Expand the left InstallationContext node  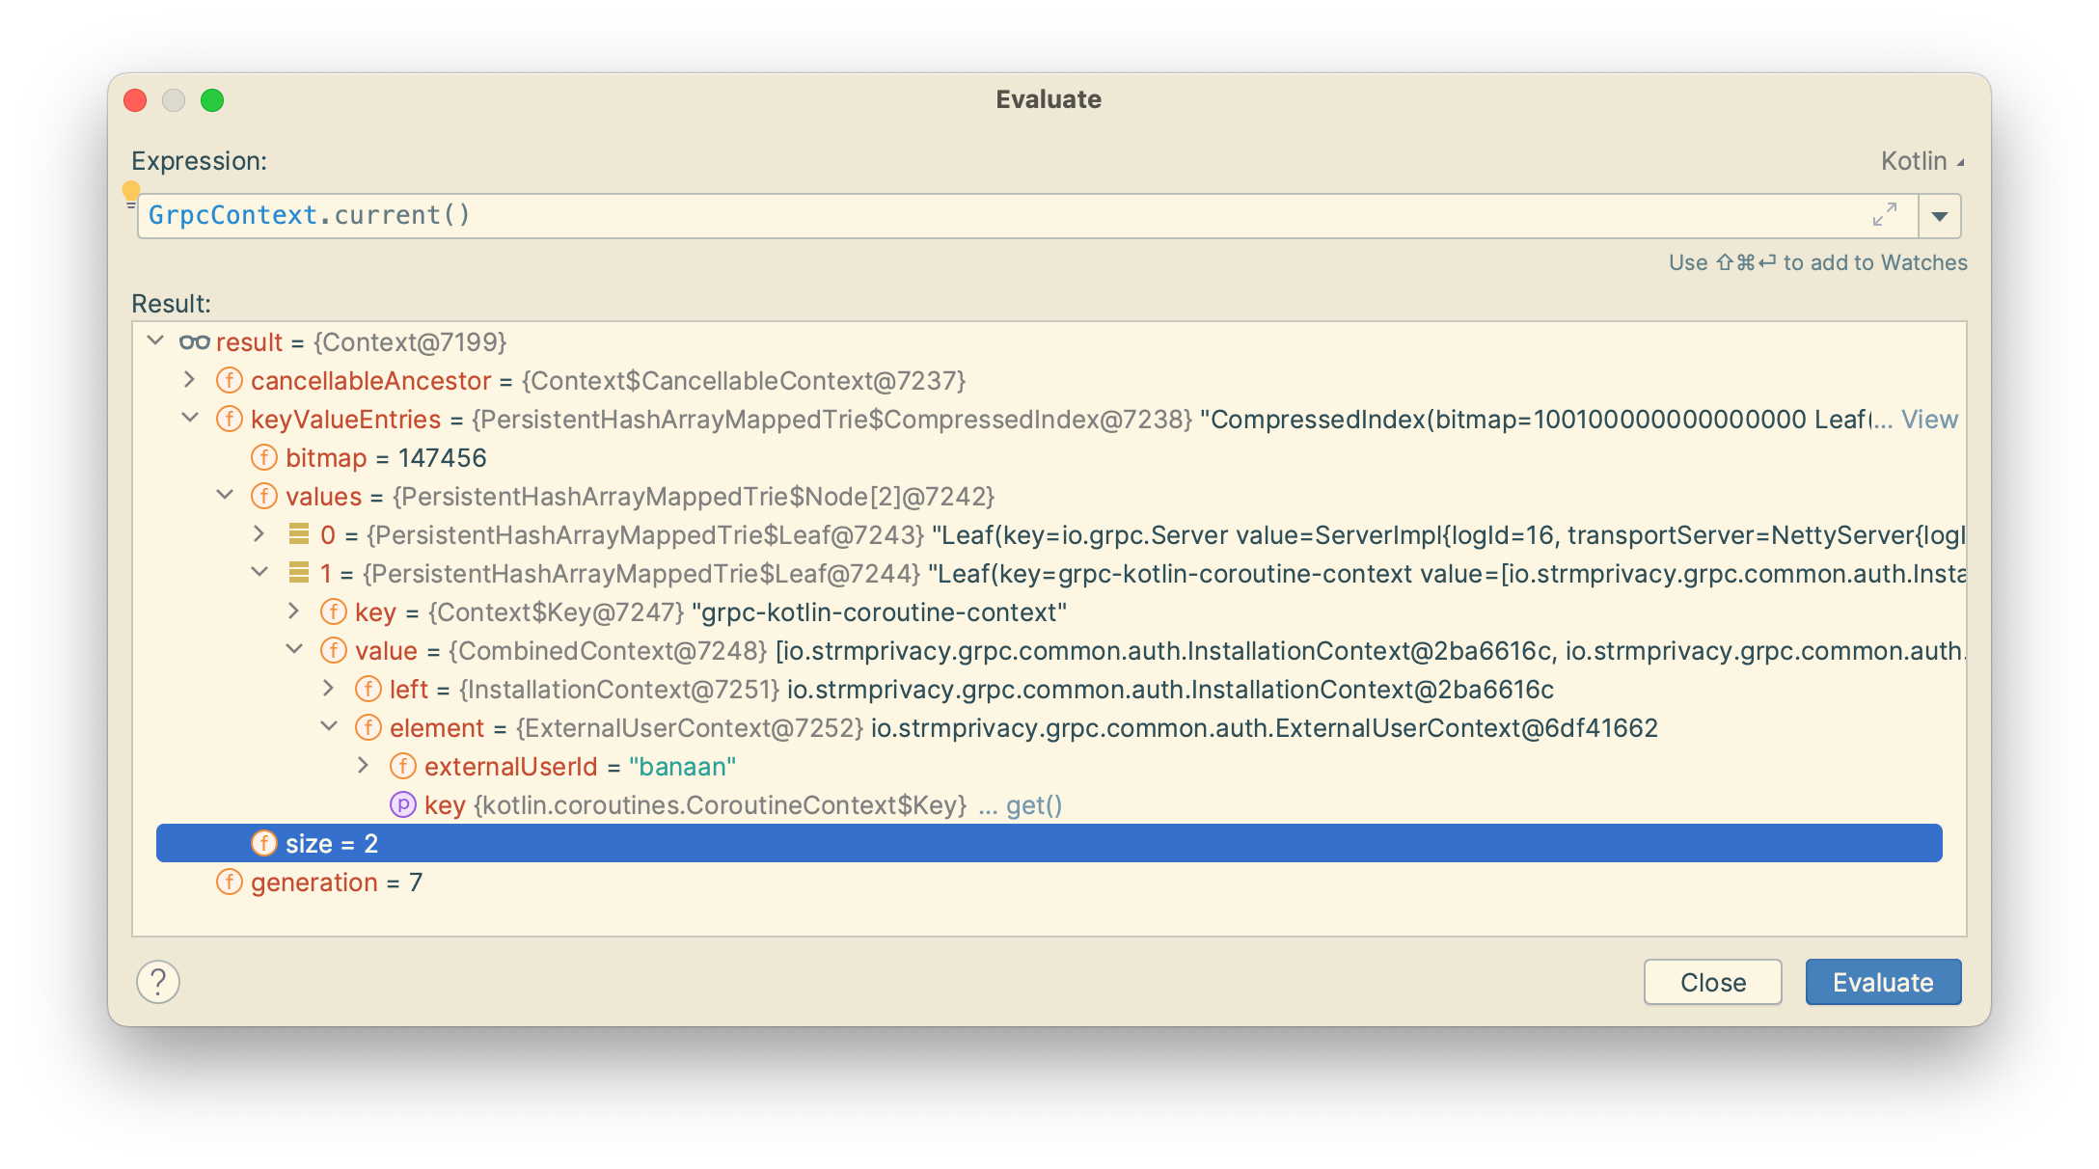[x=328, y=689]
